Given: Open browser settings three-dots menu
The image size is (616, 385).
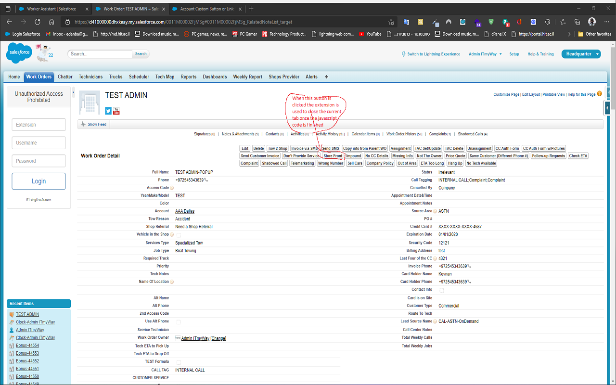Looking at the screenshot, I should pyautogui.click(x=606, y=22).
